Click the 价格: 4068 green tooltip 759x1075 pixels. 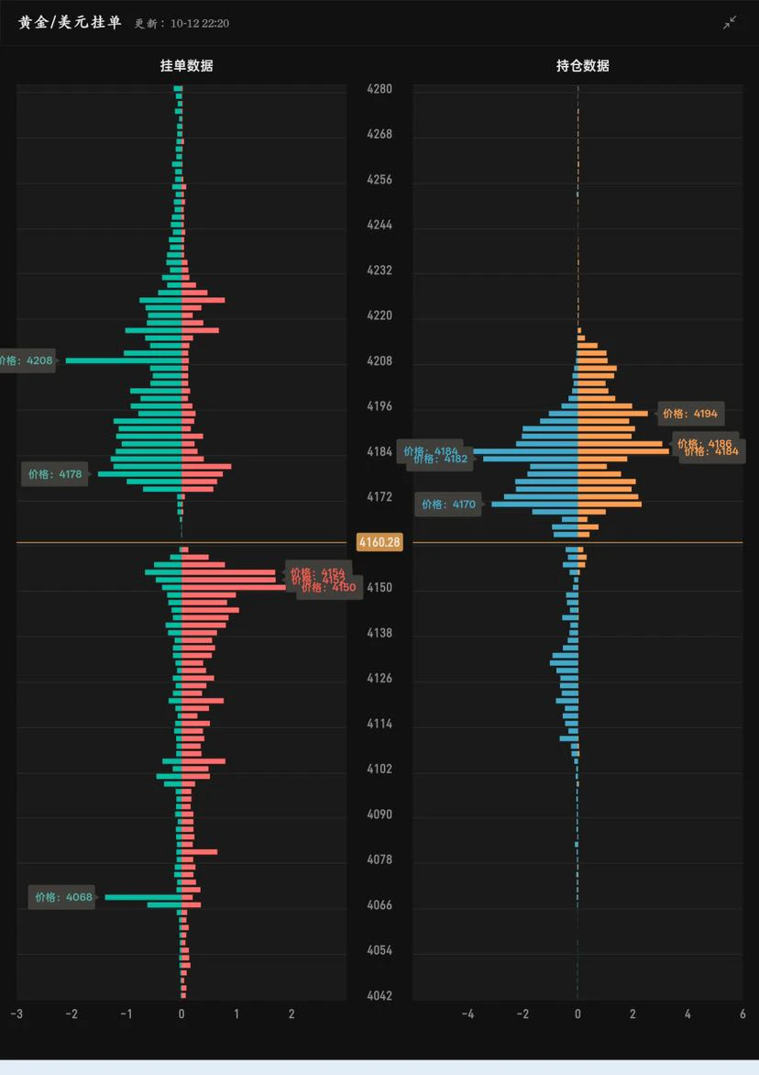[63, 897]
